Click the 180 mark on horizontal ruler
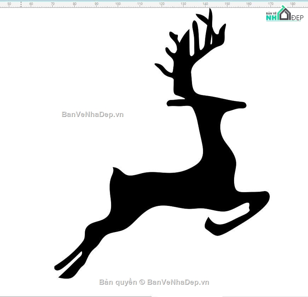308x297 pixels. [x=292, y=4]
